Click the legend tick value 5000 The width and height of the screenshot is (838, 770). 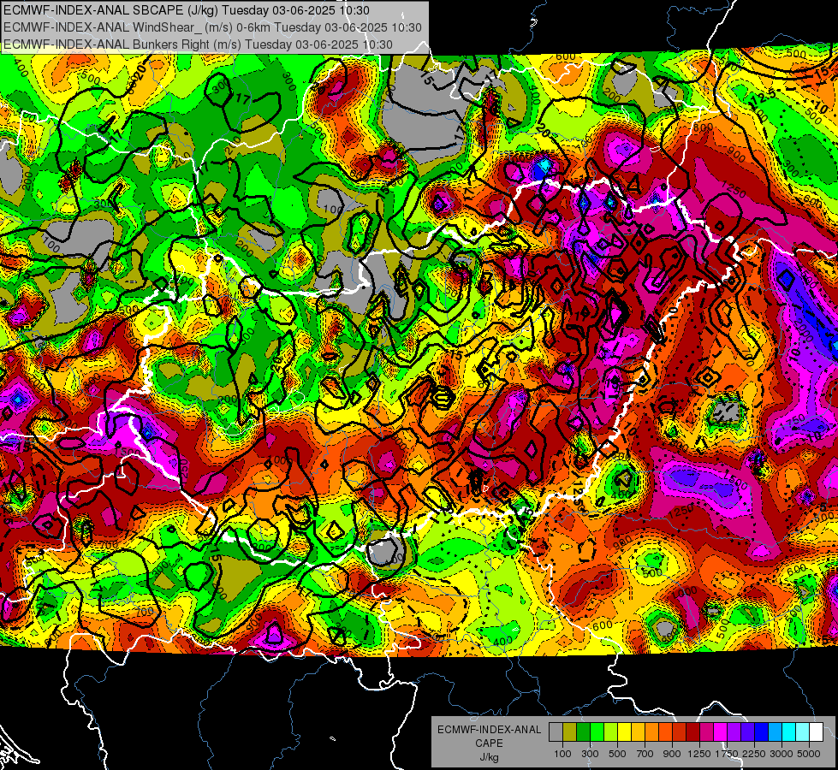(x=809, y=754)
